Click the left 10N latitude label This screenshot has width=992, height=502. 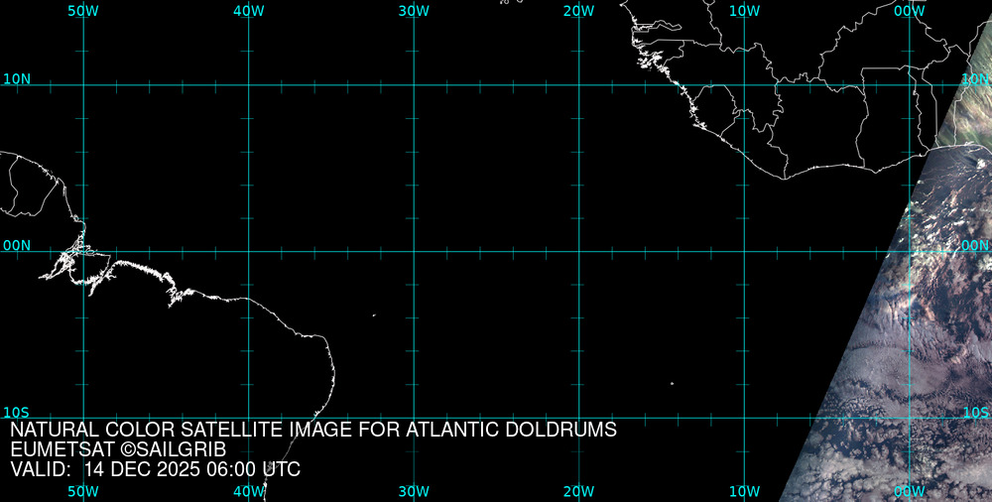coord(17,78)
